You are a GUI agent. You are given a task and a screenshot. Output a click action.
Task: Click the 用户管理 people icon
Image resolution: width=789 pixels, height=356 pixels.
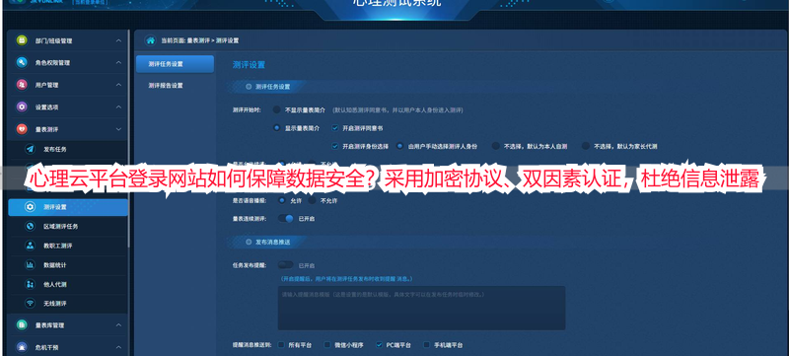[x=22, y=85]
